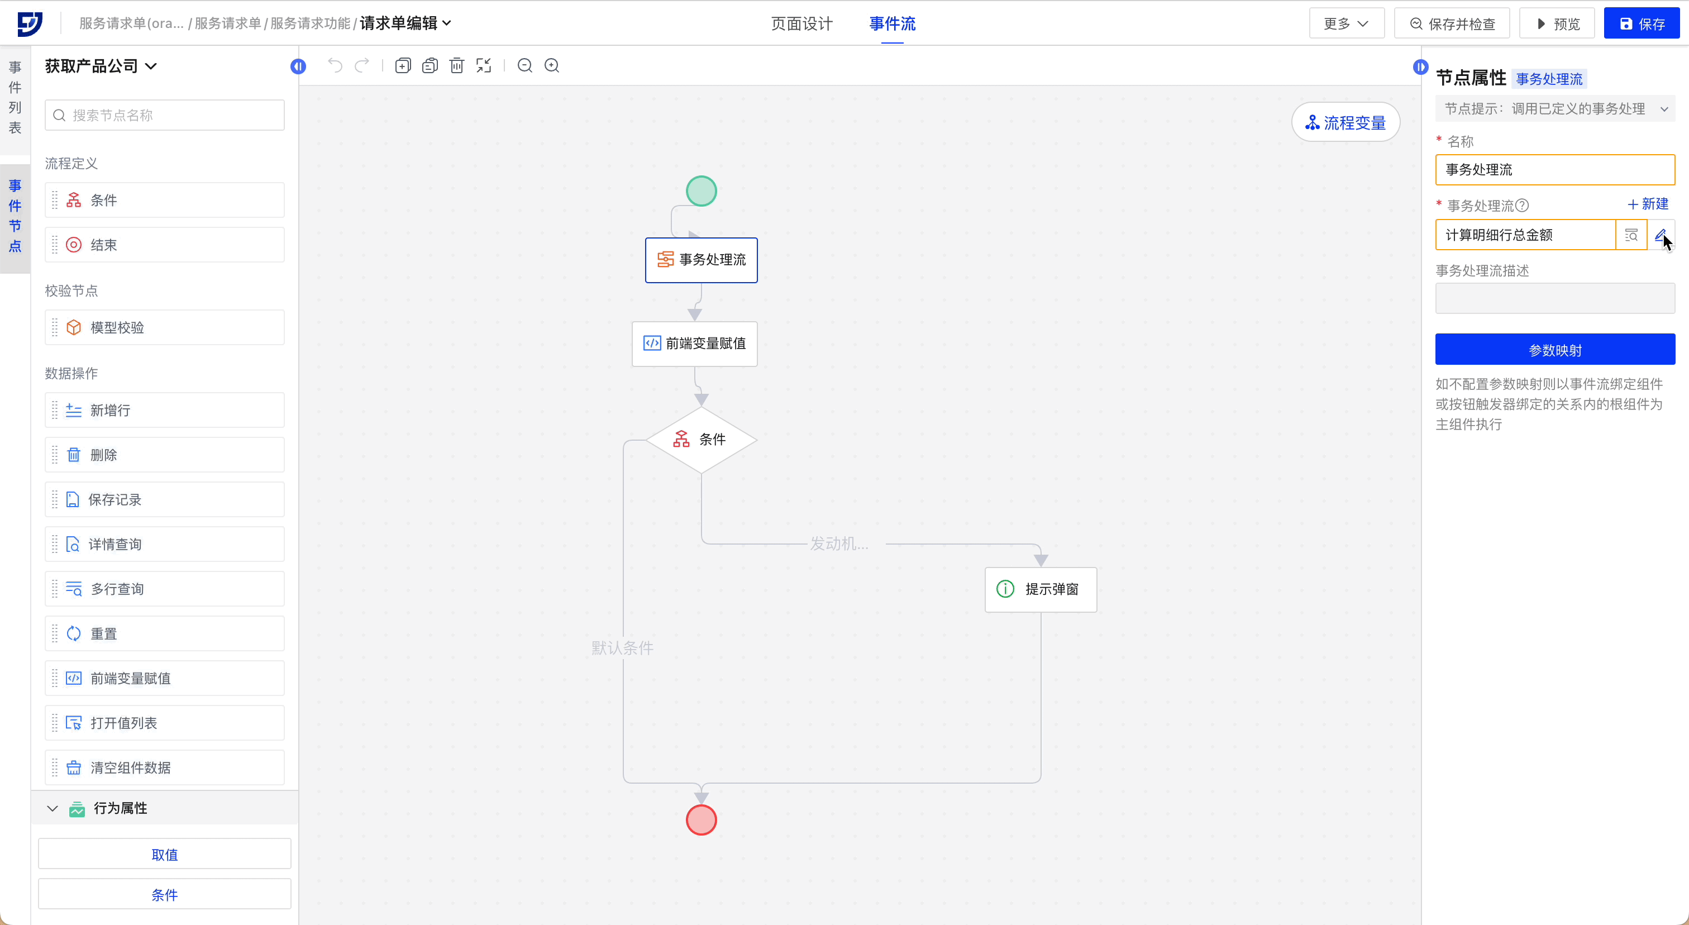1689x925 pixels.
Task: Click the blue 参数映射 button
Action: tap(1554, 350)
